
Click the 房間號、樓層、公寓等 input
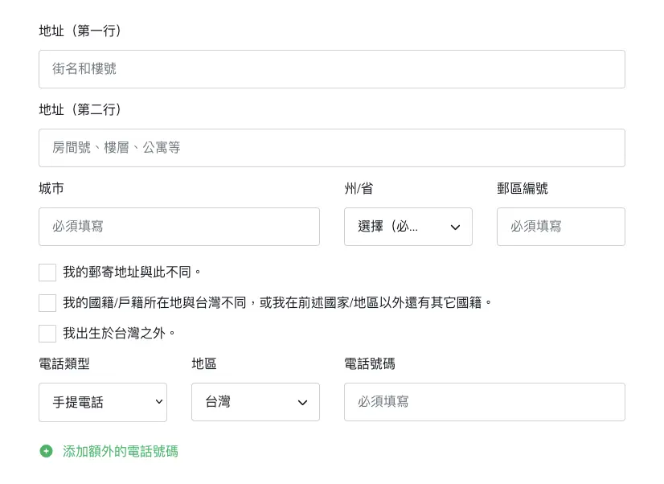[331, 148]
